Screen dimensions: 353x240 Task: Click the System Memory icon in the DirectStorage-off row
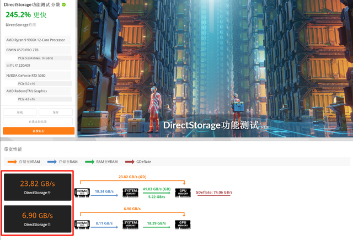(x=131, y=225)
